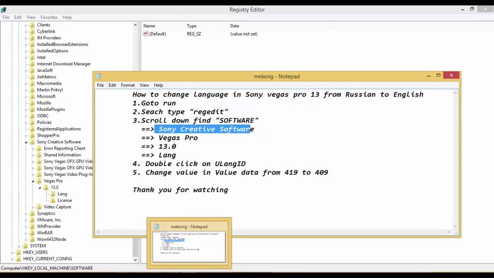Open the Registry Editor View menu
This screenshot has width=494, height=278.
31,17
